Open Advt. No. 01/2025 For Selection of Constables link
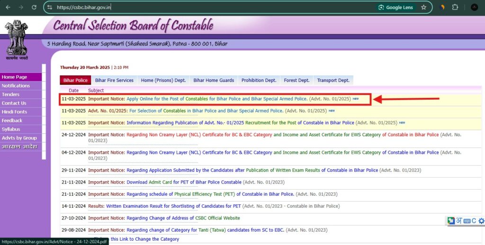Image resolution: width=485 pixels, height=245 pixels. coord(206,111)
